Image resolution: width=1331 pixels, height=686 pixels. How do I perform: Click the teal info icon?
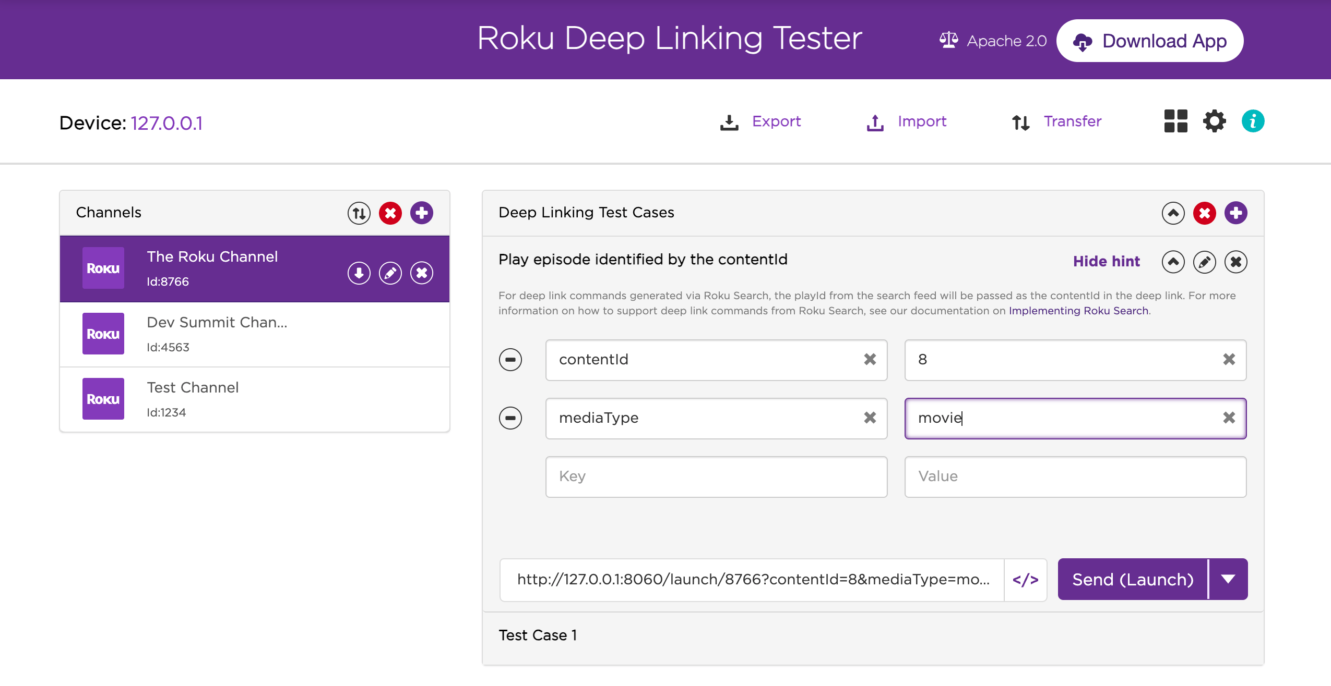(1253, 120)
